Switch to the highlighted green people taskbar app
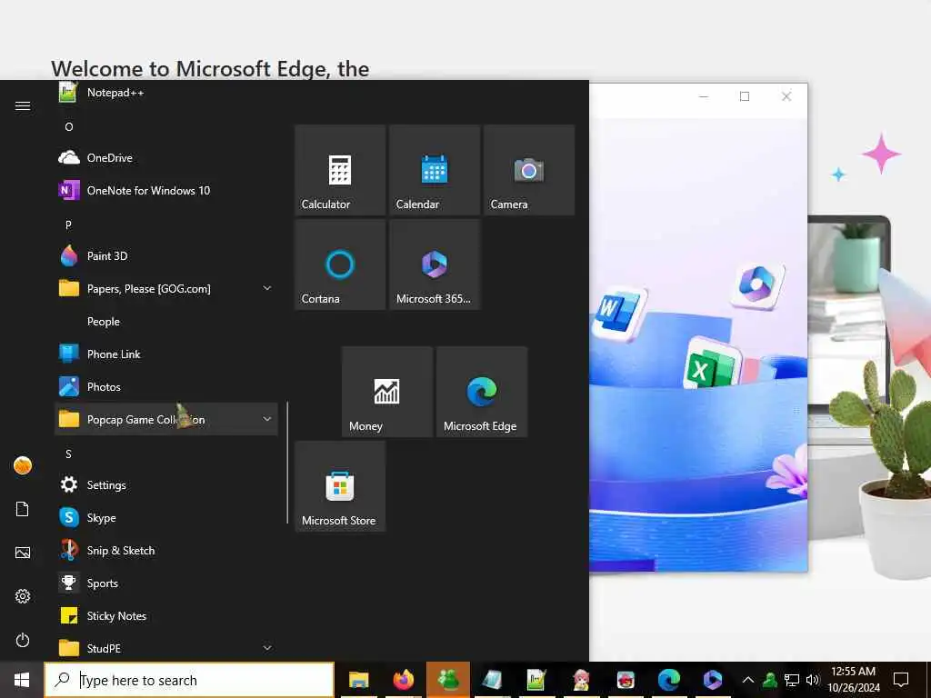 447,680
